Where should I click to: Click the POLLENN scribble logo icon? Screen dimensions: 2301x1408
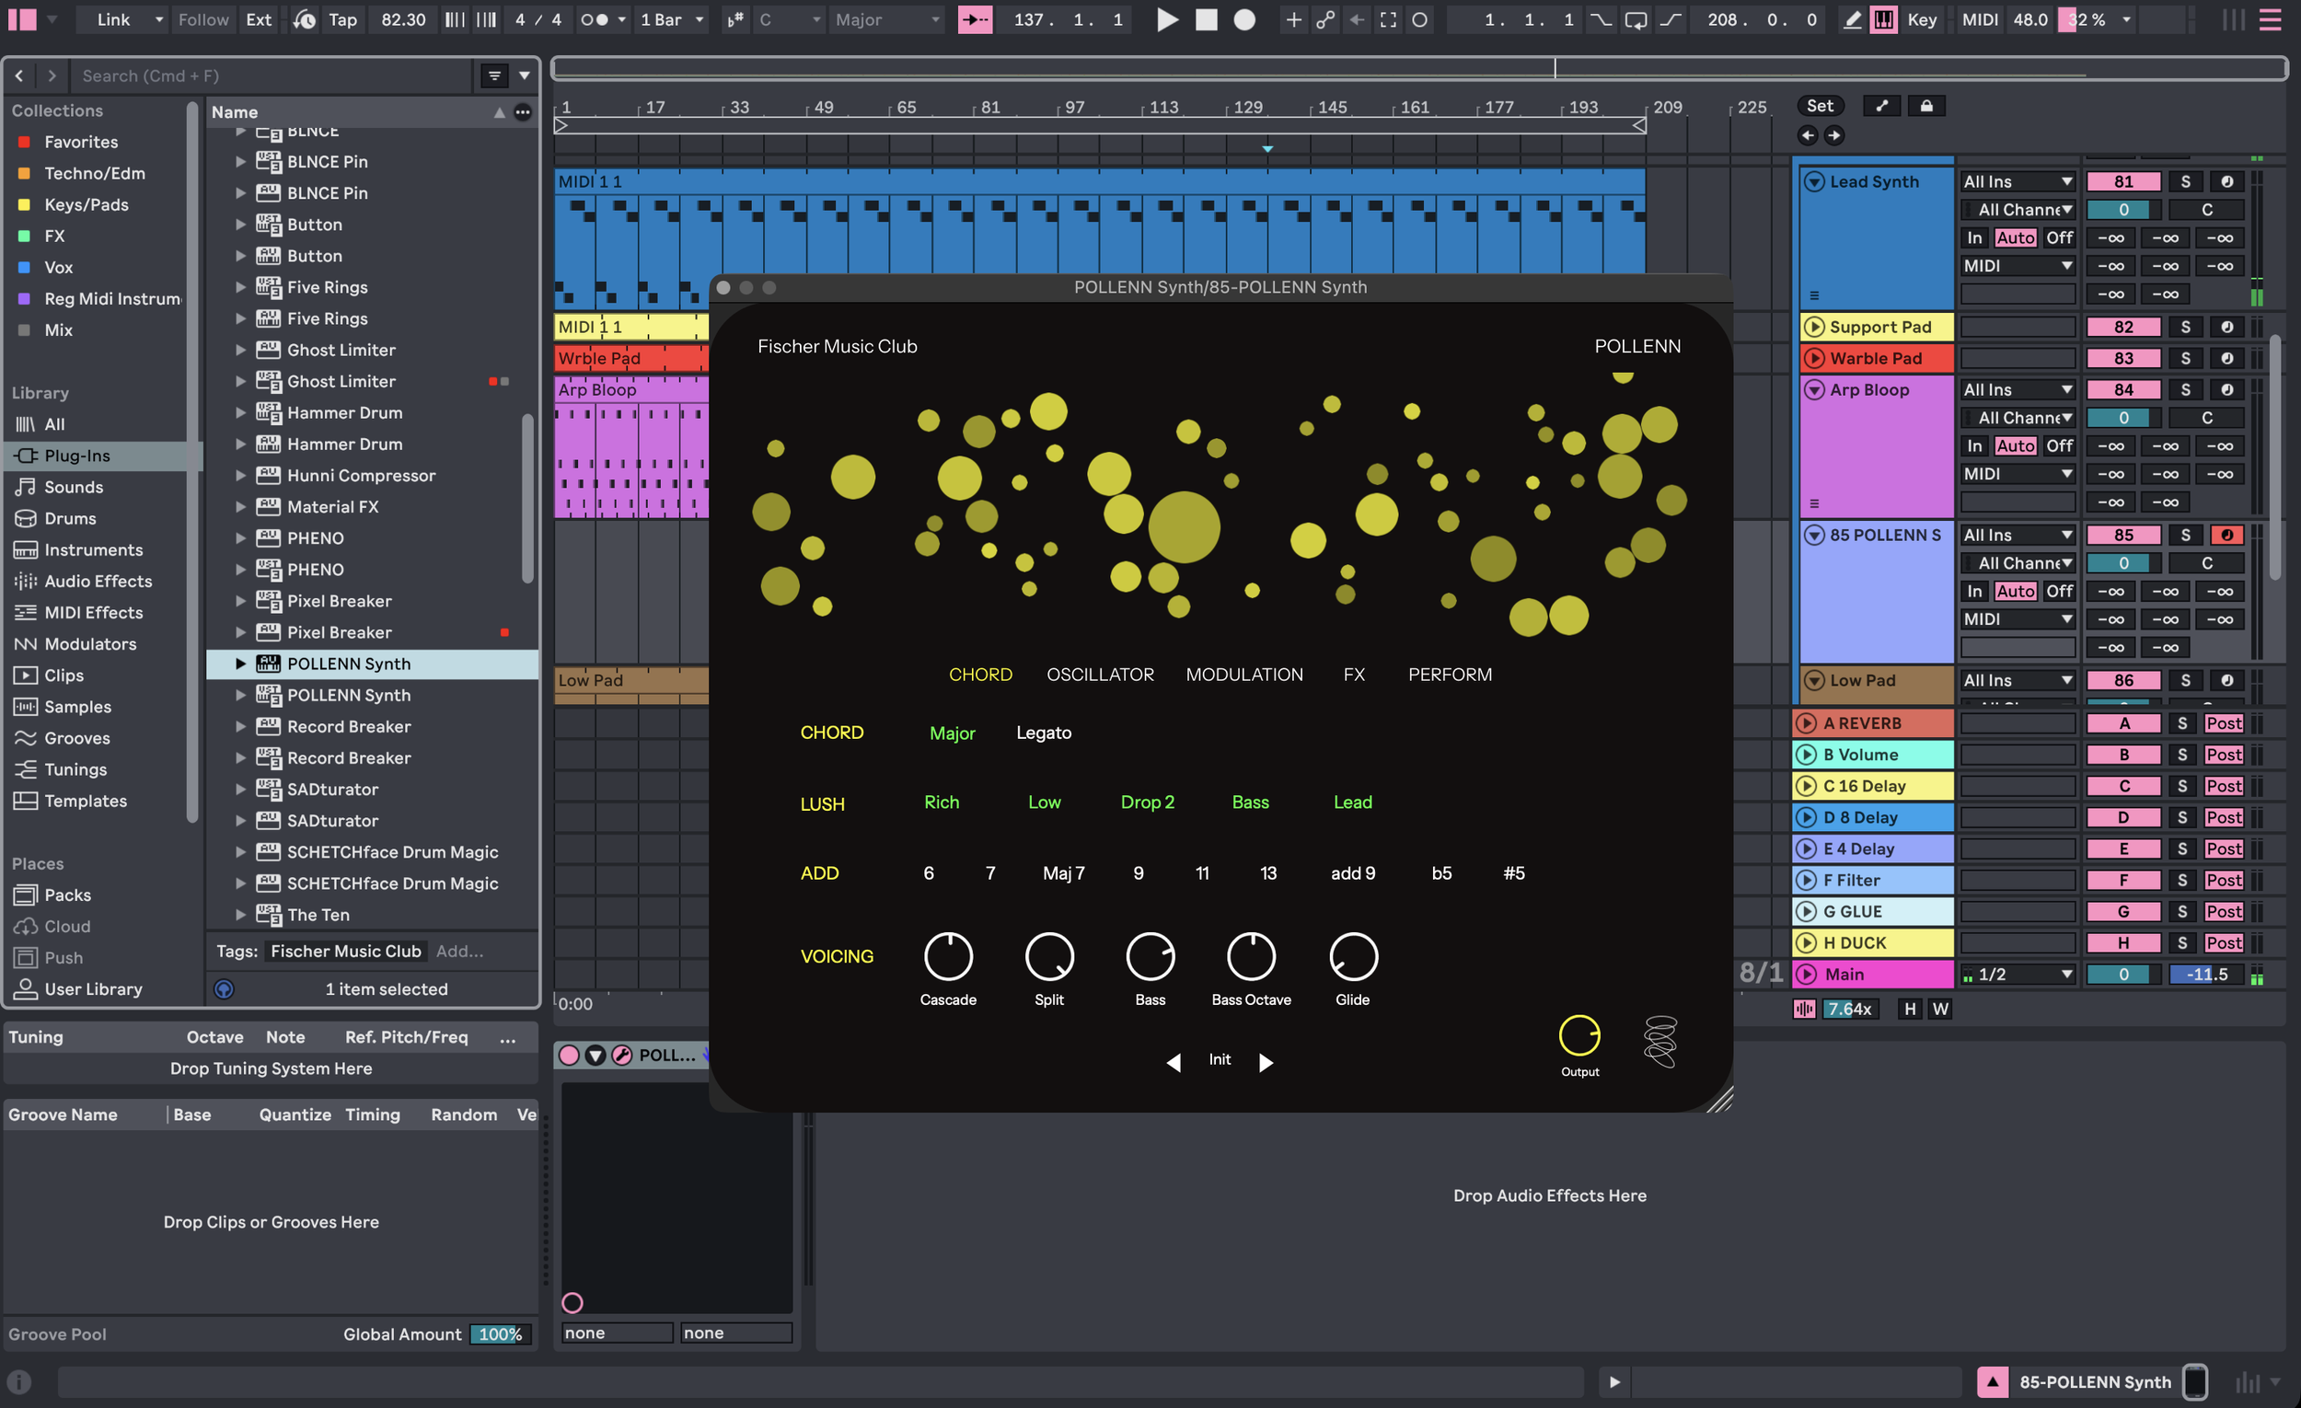tap(1659, 1041)
